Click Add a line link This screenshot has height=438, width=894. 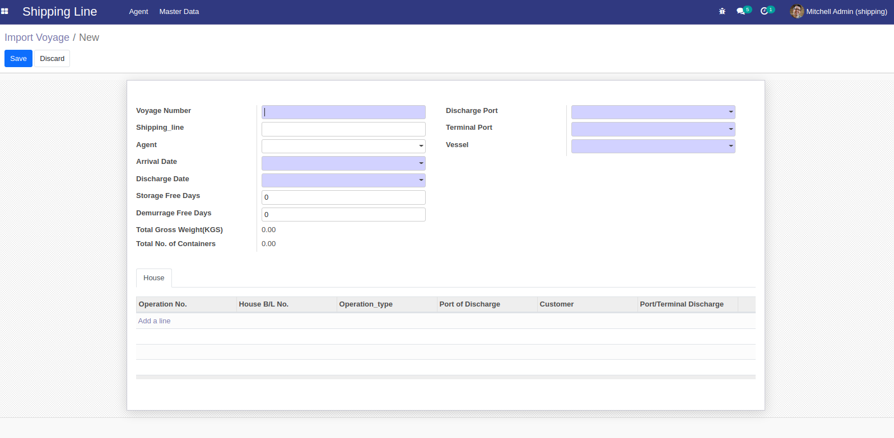pyautogui.click(x=154, y=321)
